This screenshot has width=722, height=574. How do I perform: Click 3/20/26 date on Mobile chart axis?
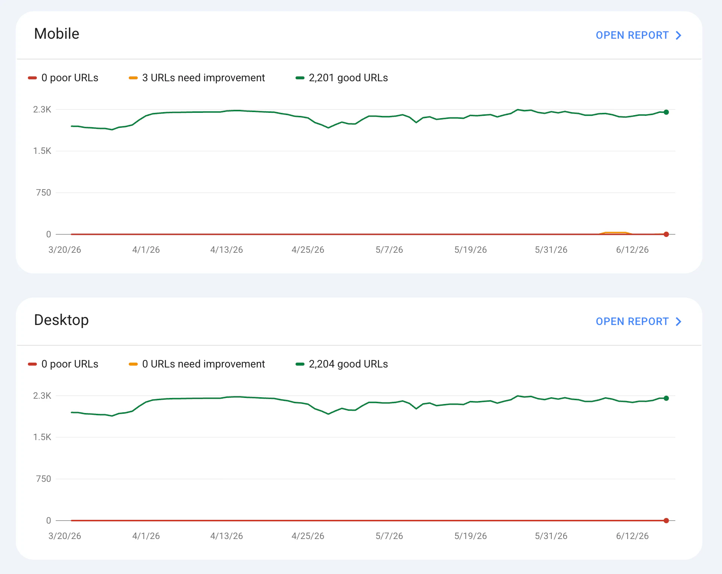pos(65,250)
